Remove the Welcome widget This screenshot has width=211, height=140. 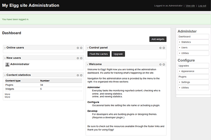coord(164,64)
